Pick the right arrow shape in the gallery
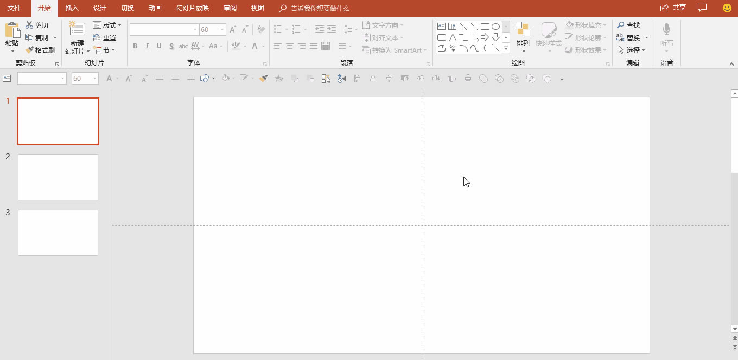 click(x=485, y=37)
